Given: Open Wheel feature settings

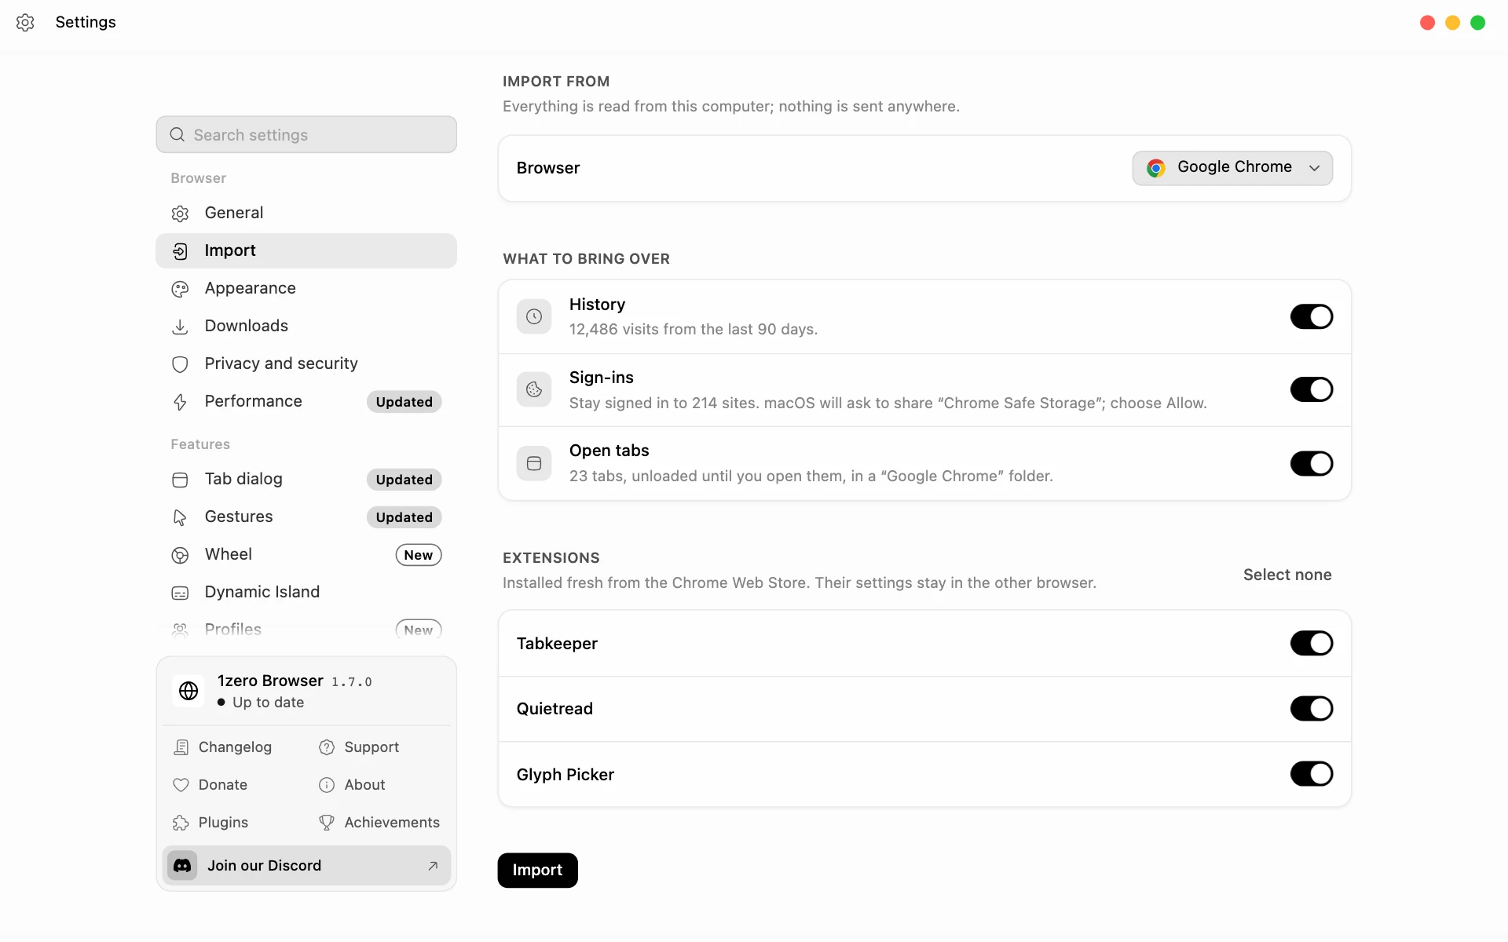Looking at the screenshot, I should (306, 554).
